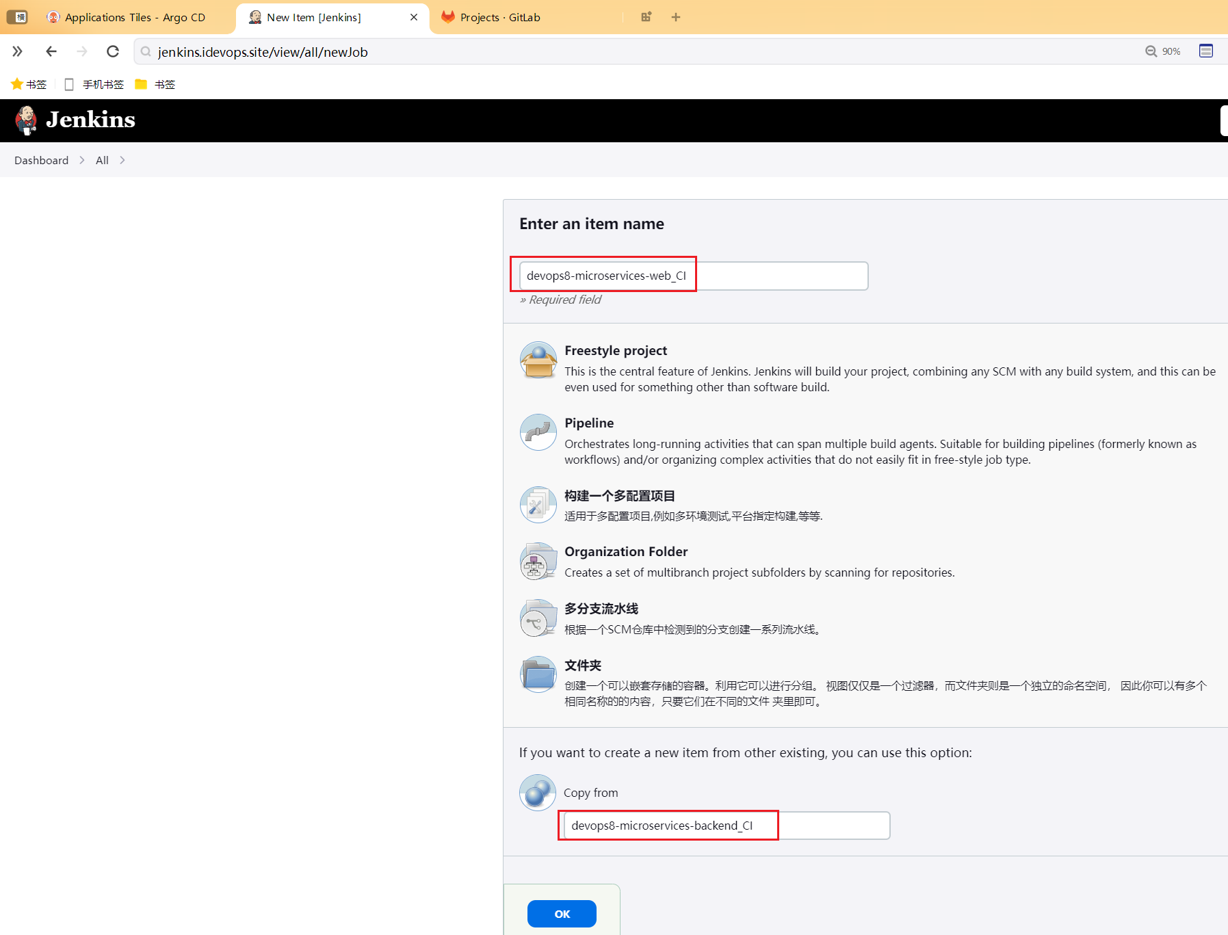The image size is (1228, 935).
Task: Close the New Item [Jenkins] tab
Action: click(x=414, y=17)
